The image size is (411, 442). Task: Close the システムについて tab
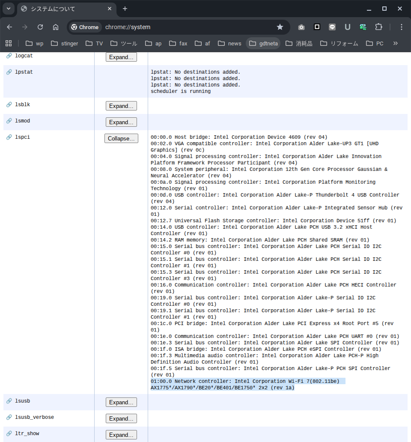(110, 9)
